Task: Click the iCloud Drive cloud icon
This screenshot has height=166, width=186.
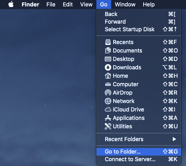Action: tap(108, 109)
